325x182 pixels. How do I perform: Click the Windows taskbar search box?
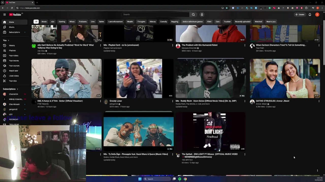tap(157, 179)
